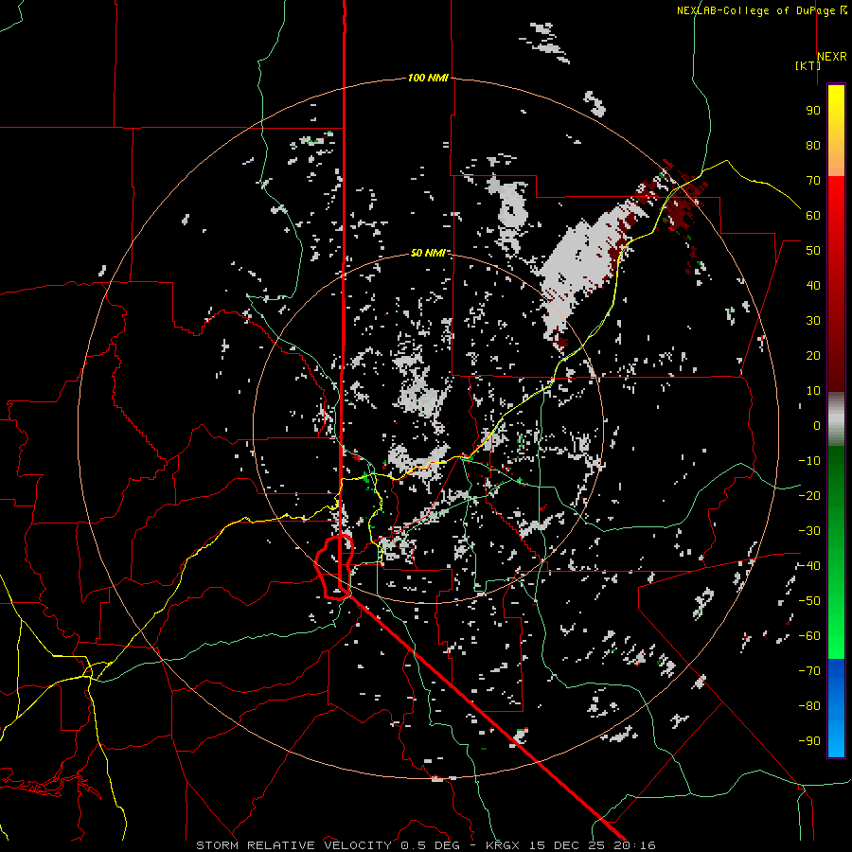The height and width of the screenshot is (852, 852).
Task: Click the NEXR label above the color bar
Action: tap(831, 57)
